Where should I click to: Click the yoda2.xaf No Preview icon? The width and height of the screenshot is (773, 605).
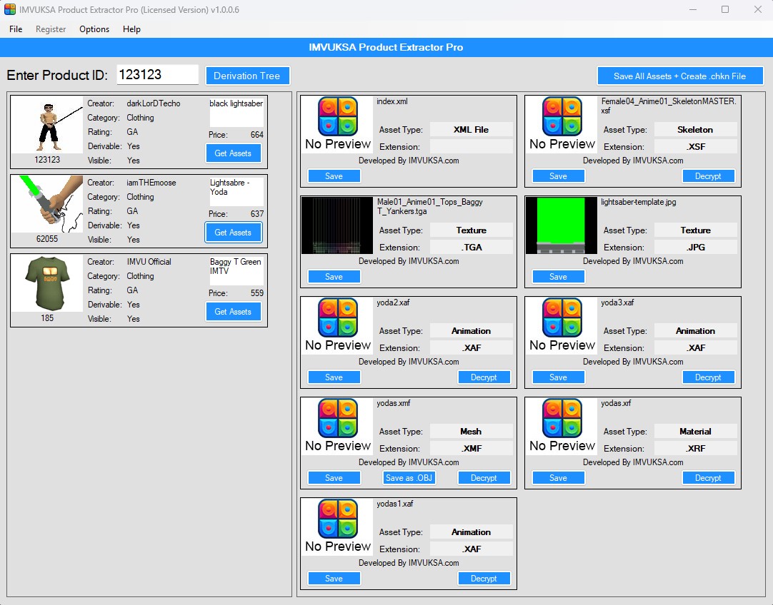coord(338,325)
